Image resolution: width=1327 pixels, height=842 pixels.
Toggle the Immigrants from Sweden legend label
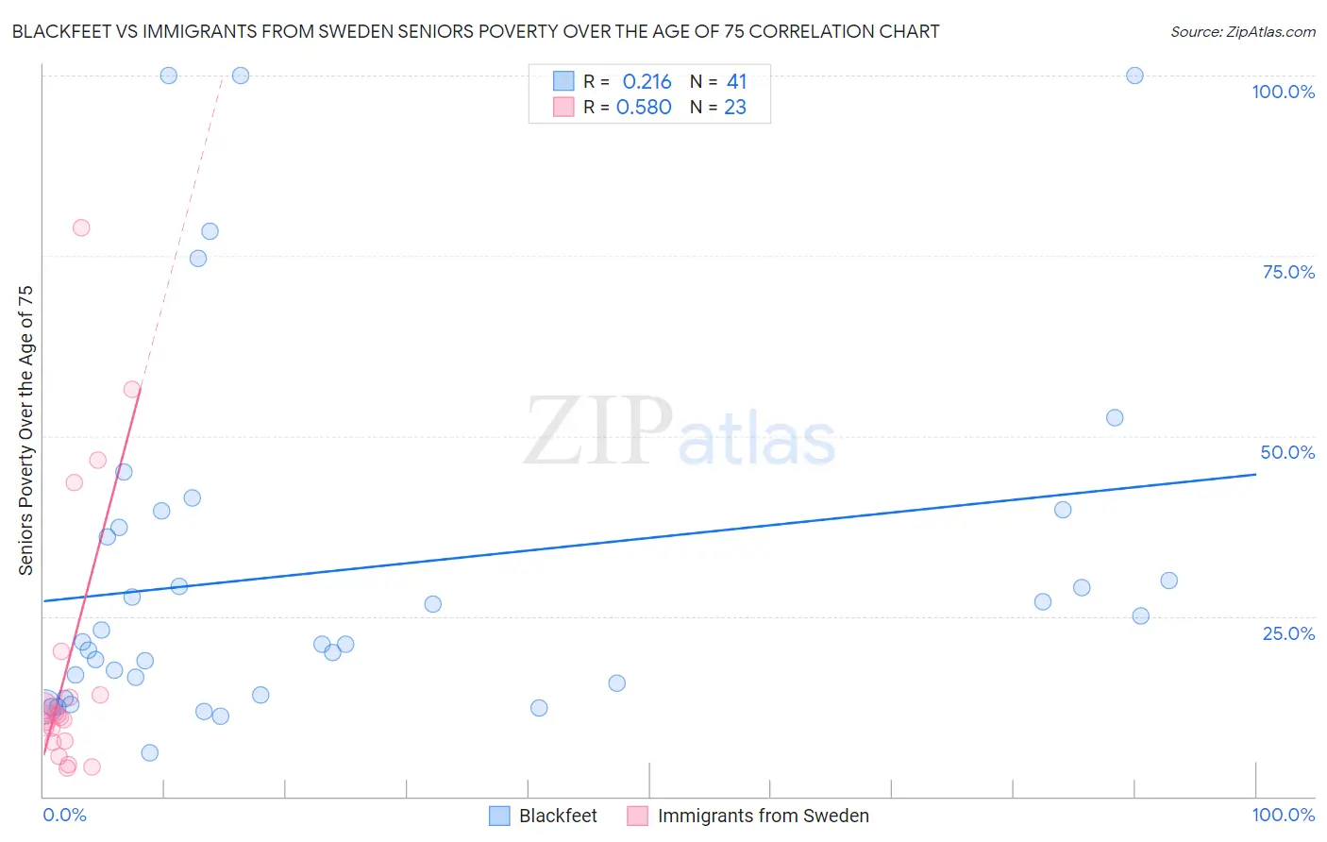pyautogui.click(x=763, y=816)
